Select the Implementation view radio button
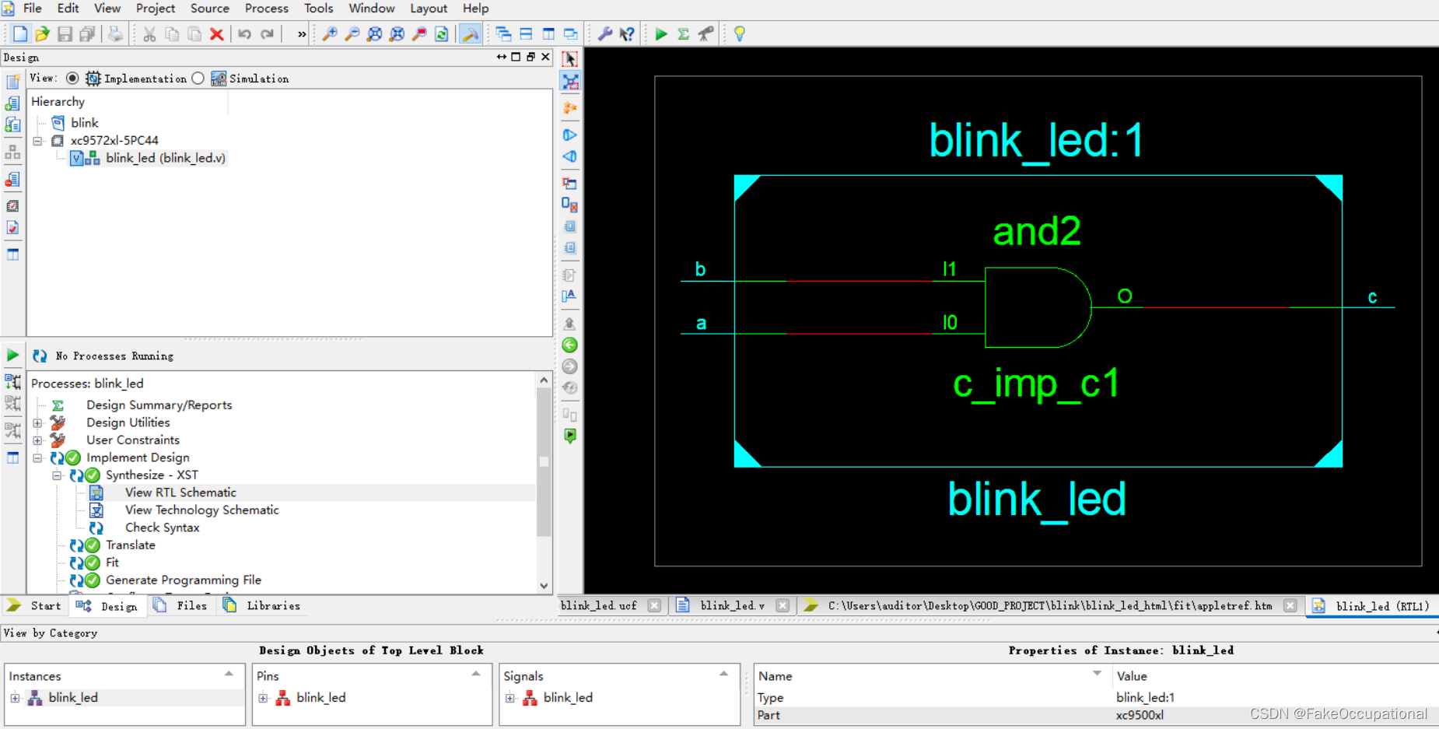Image resolution: width=1439 pixels, height=729 pixels. [72, 78]
